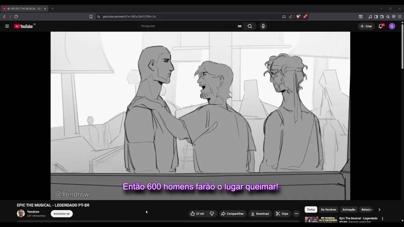Dislike the video with thumbs down
Image resolution: width=404 pixels, height=227 pixels.
(x=212, y=214)
